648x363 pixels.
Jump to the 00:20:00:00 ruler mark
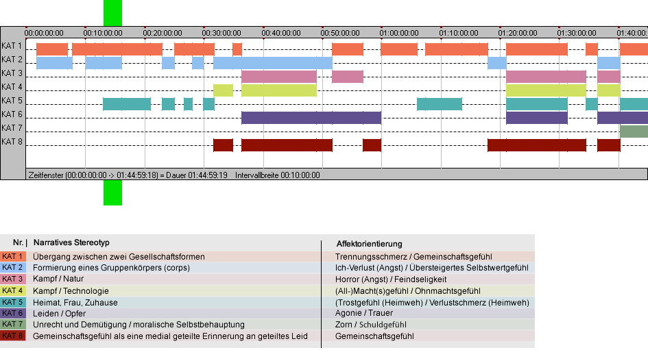(163, 33)
